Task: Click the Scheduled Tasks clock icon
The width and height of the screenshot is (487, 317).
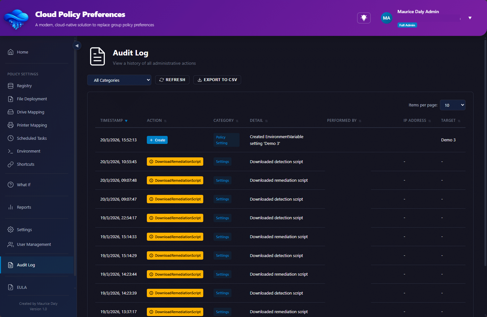Action: [11, 138]
